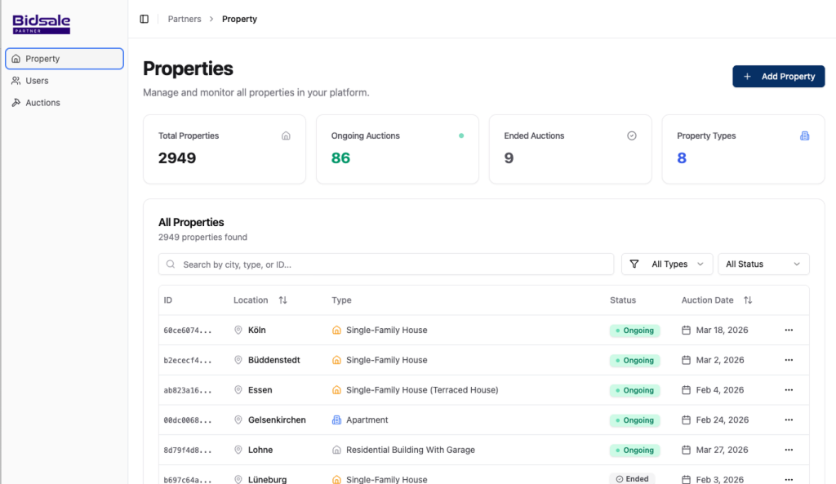The image size is (836, 484).
Task: Open actions menu for Gelsenkirchen row
Action: pos(789,420)
